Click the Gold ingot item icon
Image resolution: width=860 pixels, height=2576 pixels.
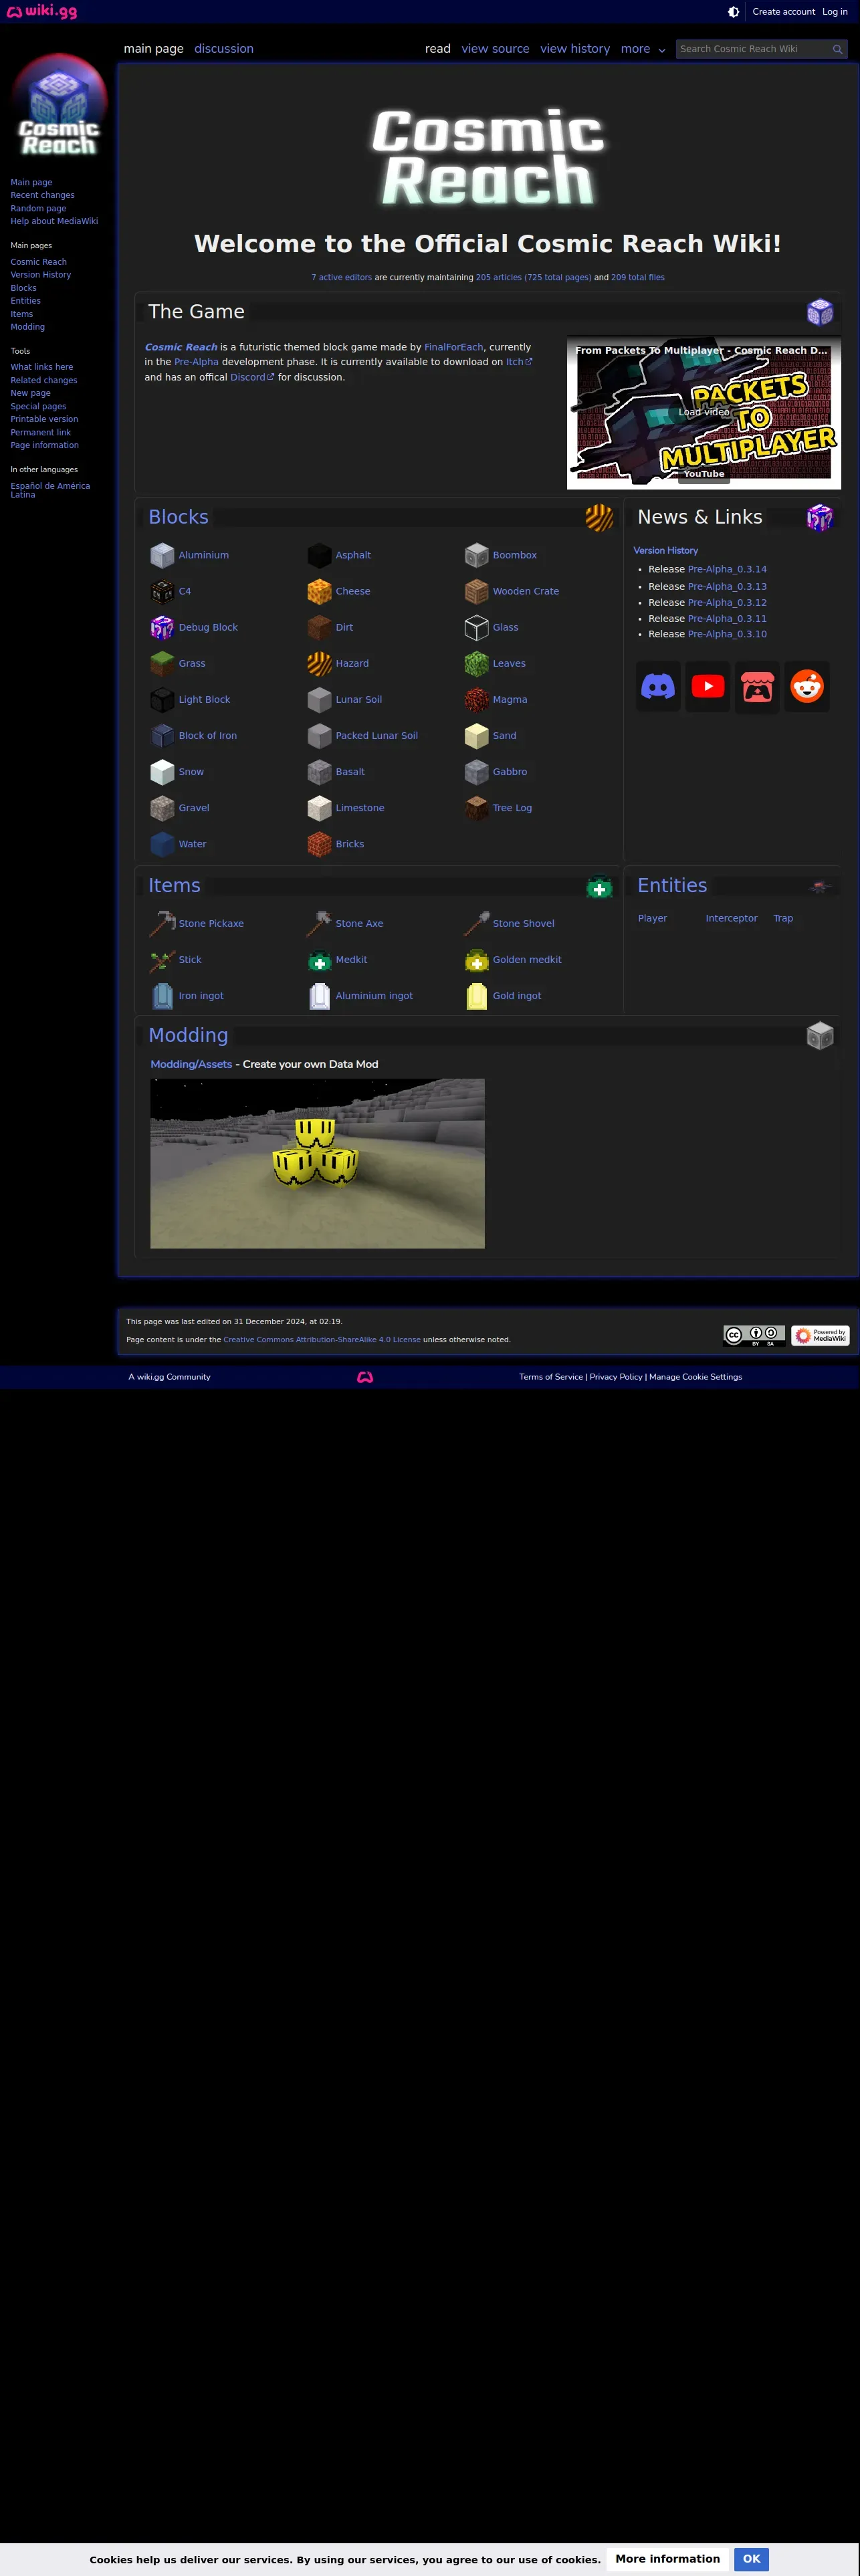477,996
